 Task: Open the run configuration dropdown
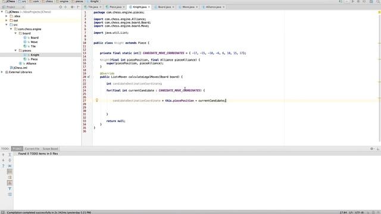click(x=346, y=1)
